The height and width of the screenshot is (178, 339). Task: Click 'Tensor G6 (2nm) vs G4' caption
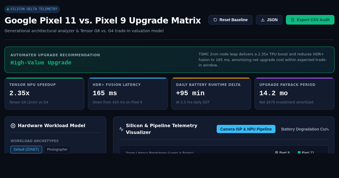(x=29, y=102)
